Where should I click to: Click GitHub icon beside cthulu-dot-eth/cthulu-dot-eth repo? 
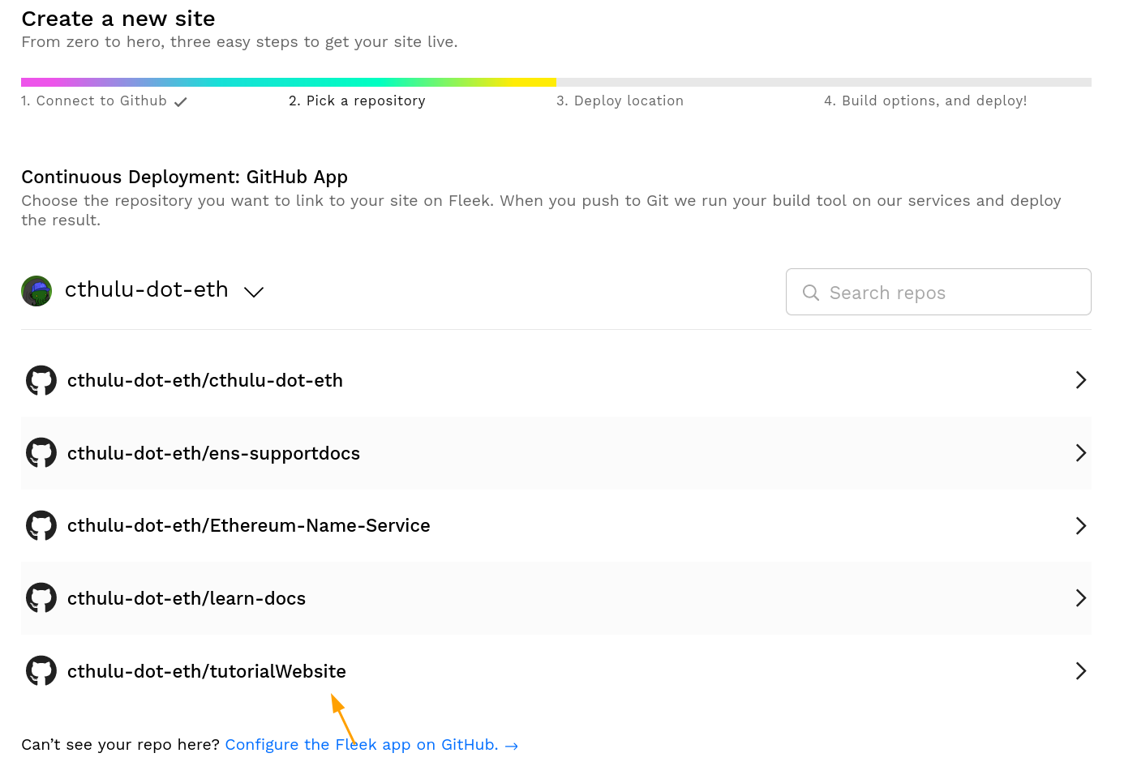[x=41, y=380]
